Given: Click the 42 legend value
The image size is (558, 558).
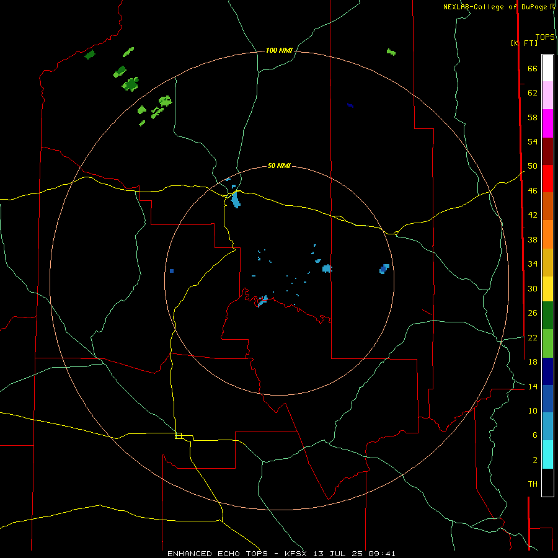Looking at the screenshot, I should coord(533,215).
